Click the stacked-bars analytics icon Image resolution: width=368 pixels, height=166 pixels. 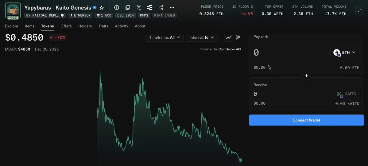[150, 7]
